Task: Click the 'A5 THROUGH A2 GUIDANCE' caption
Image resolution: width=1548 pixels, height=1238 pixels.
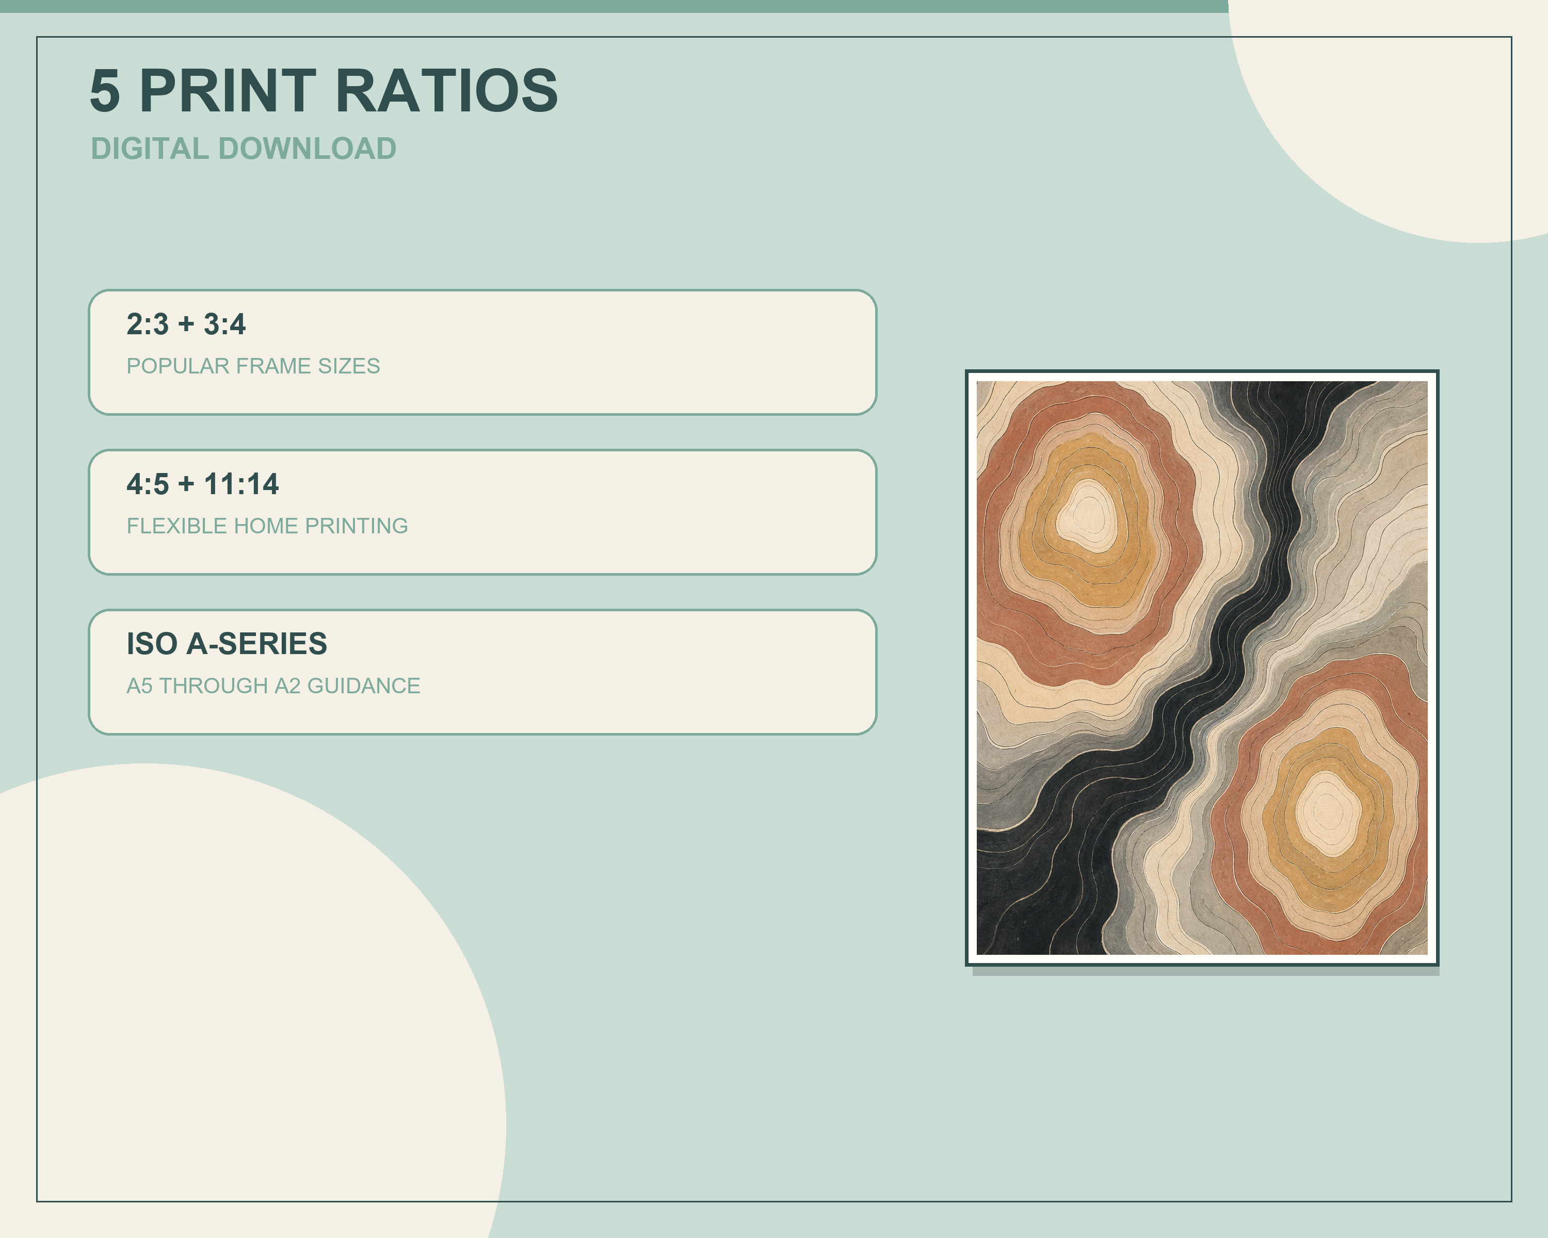Action: coord(273,686)
